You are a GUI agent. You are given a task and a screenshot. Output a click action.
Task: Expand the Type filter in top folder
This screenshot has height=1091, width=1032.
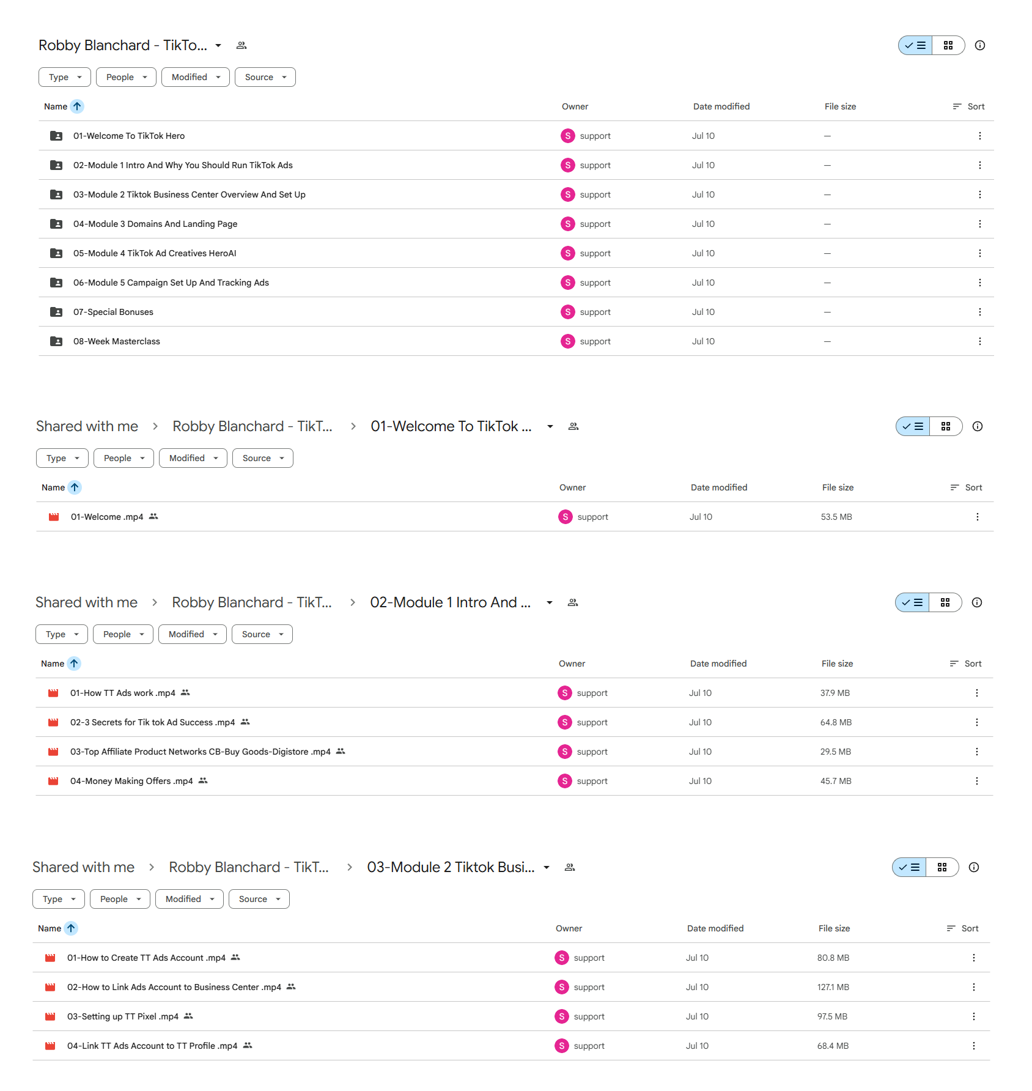(x=65, y=77)
